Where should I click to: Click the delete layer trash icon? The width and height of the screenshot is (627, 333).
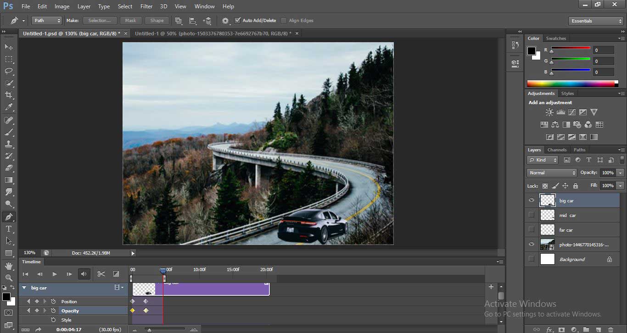[x=610, y=329]
